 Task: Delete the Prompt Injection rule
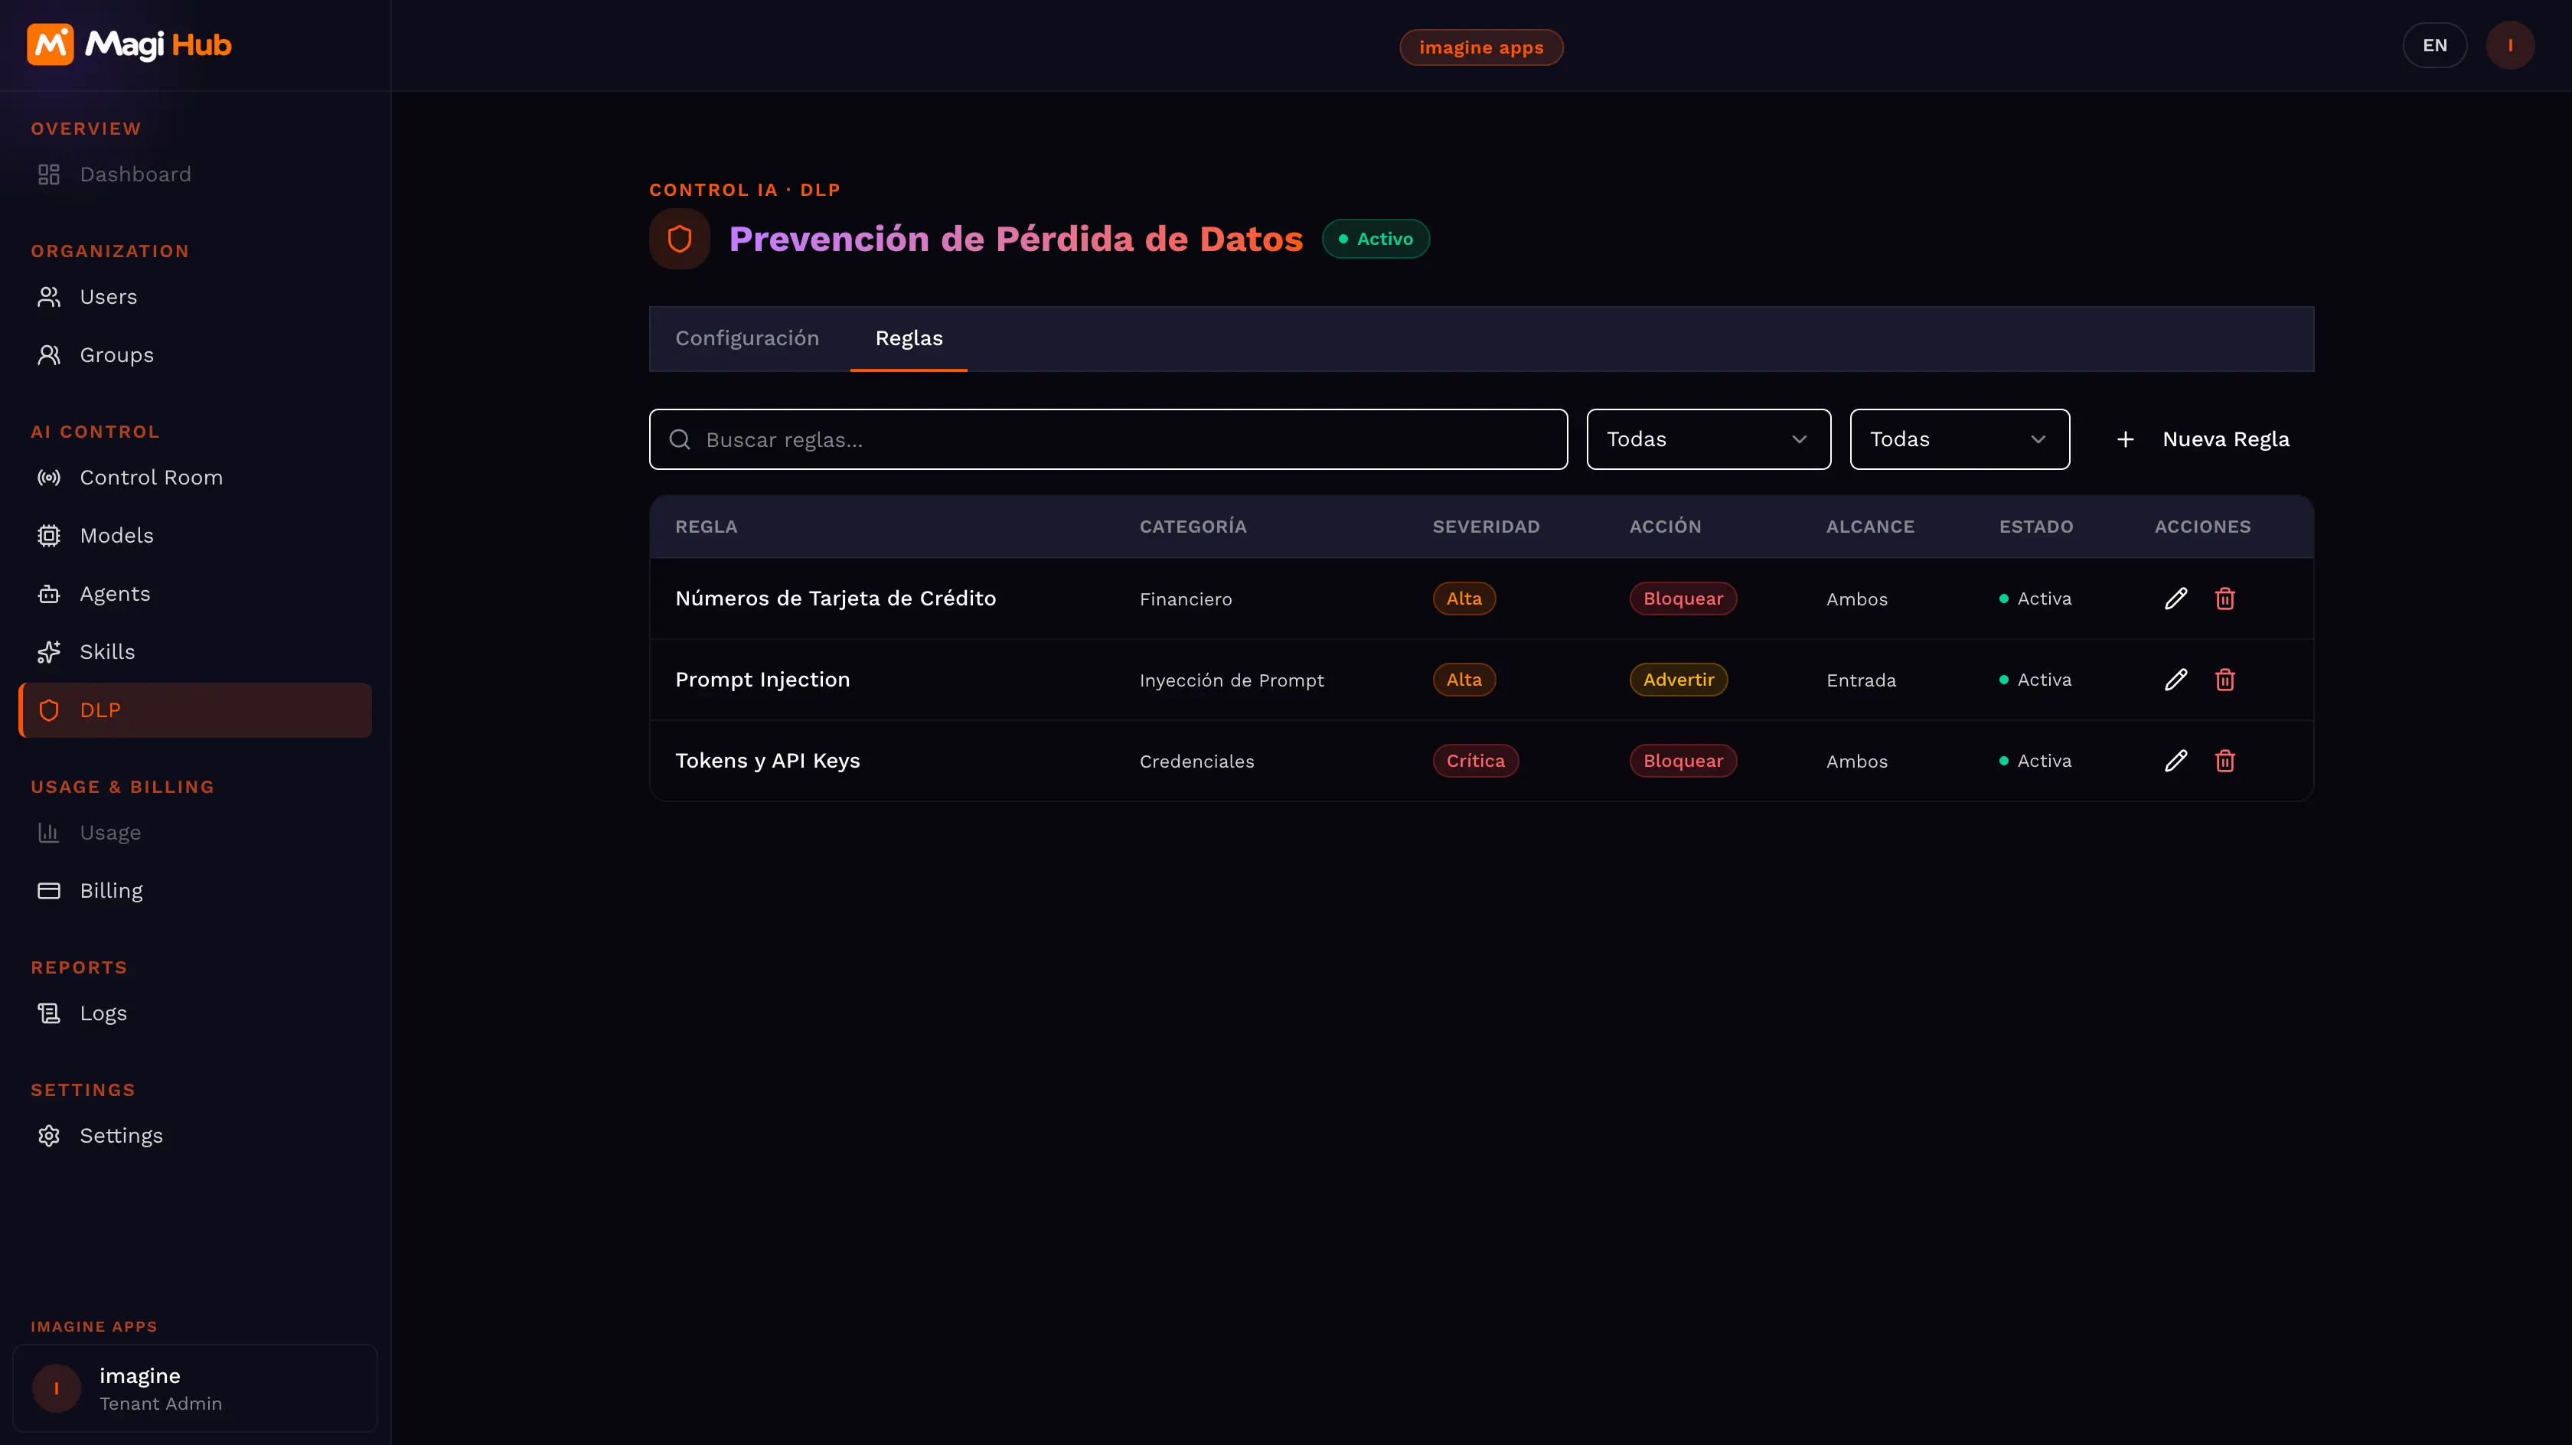tap(2224, 679)
